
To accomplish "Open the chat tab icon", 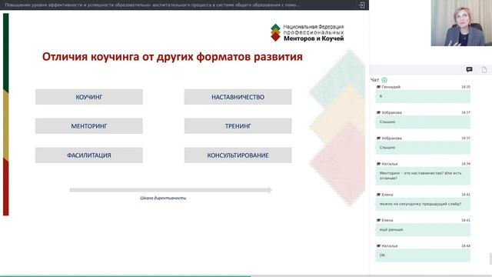I will 469,70.
